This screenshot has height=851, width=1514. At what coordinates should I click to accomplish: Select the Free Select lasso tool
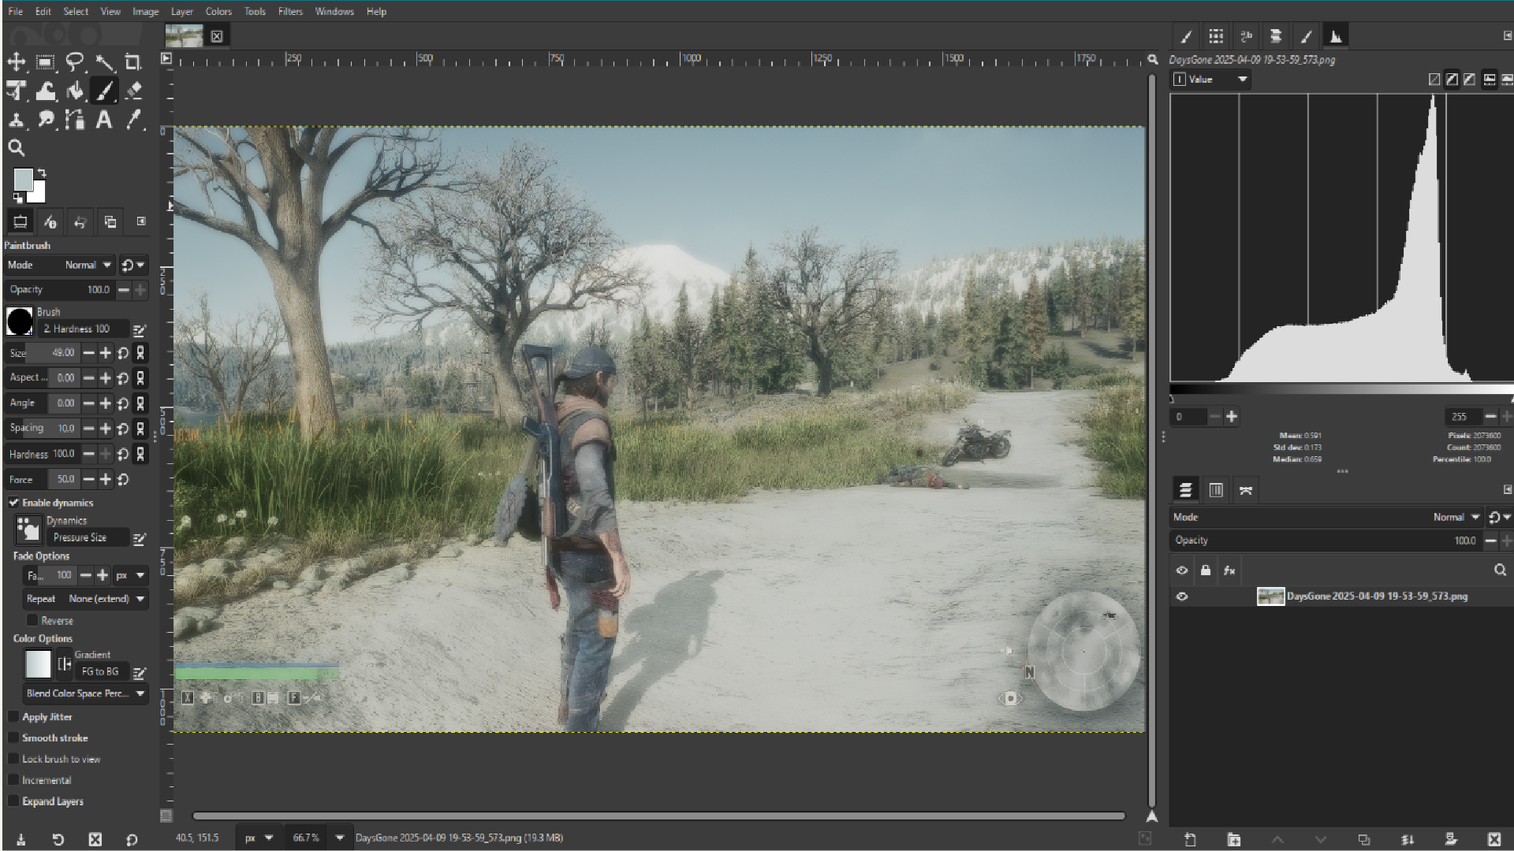click(75, 62)
